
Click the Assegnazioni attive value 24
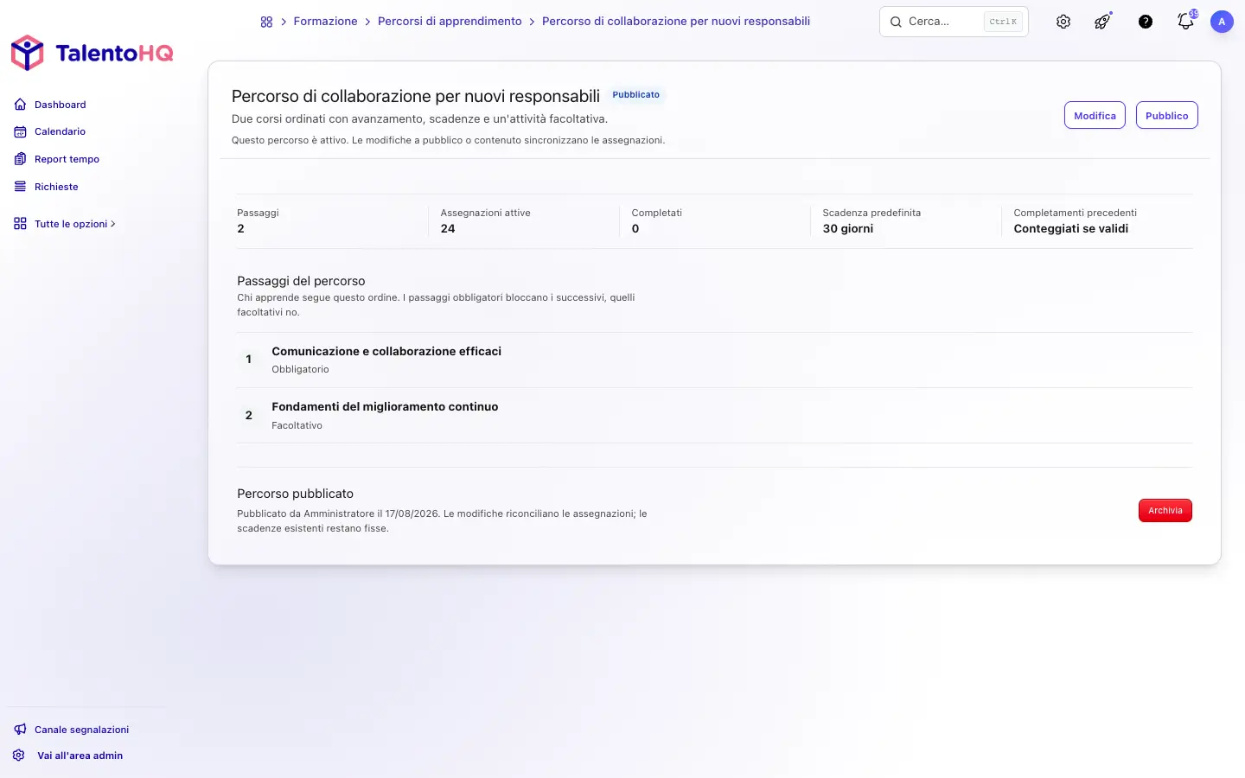pos(448,229)
